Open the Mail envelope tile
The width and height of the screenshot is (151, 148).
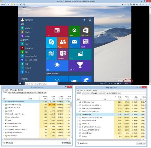pyautogui.click(x=74, y=43)
